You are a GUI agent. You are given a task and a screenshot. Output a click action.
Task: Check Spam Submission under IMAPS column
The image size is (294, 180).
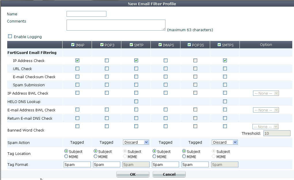[x=165, y=85]
